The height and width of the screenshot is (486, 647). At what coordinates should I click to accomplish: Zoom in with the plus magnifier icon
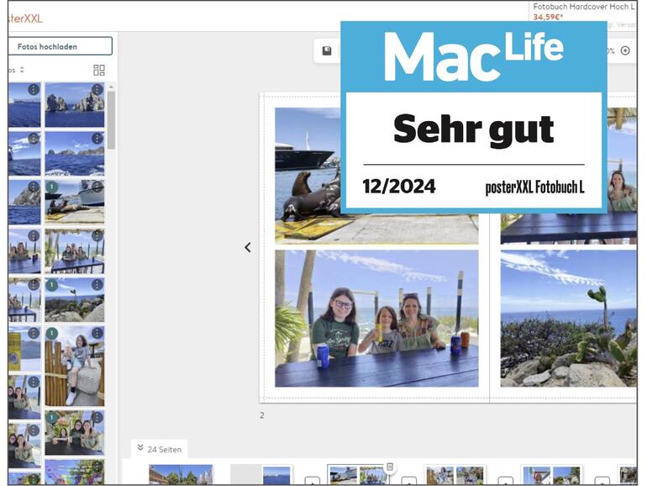click(625, 50)
